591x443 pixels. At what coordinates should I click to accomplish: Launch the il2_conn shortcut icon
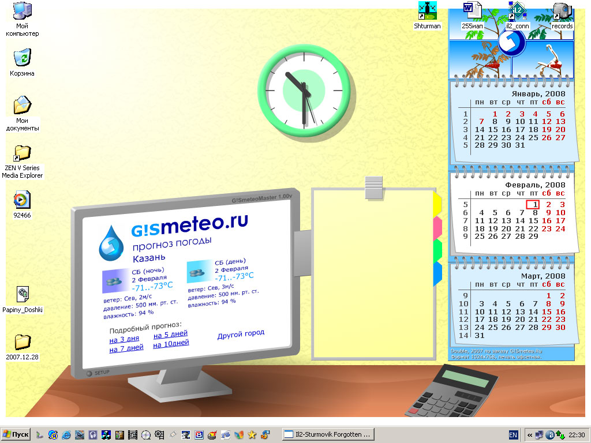517,11
